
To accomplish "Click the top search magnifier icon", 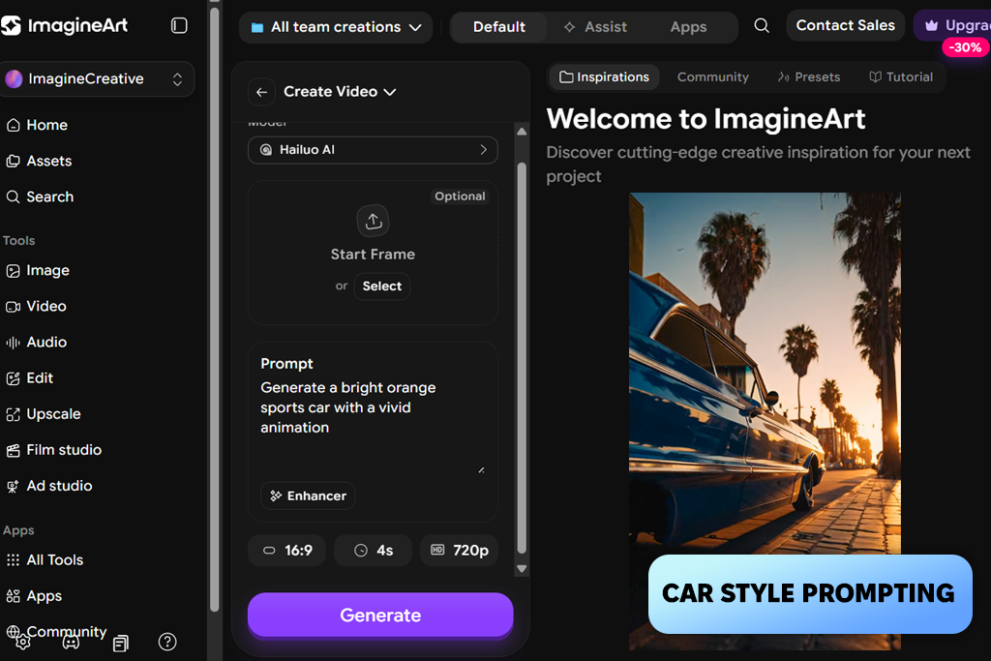I will click(762, 26).
